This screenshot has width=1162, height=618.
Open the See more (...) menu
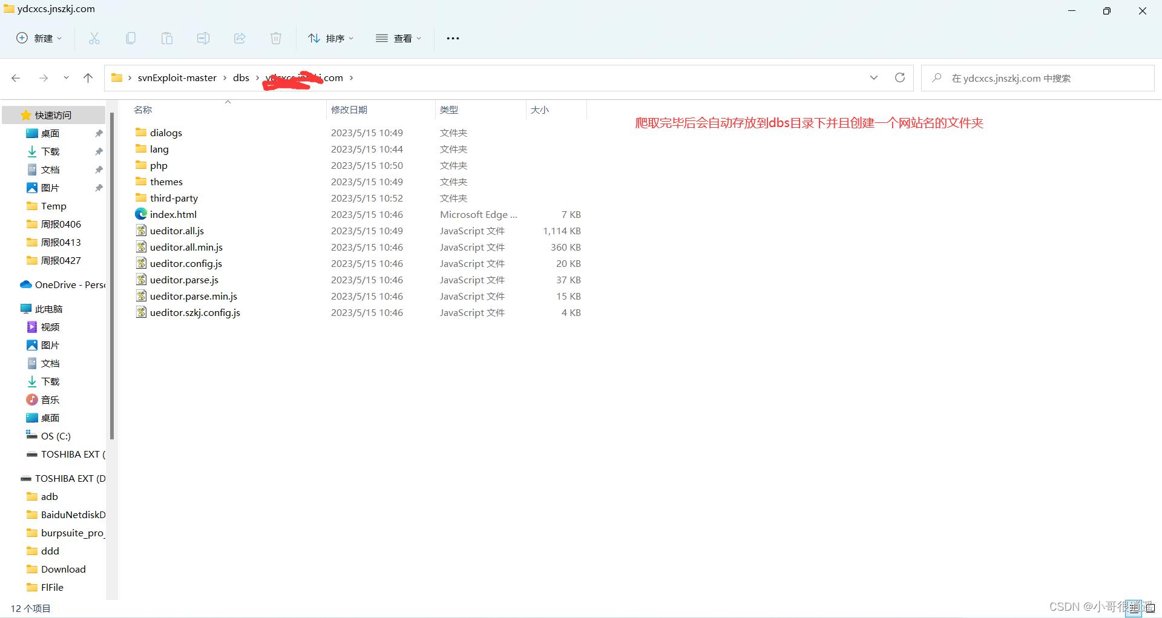click(453, 38)
